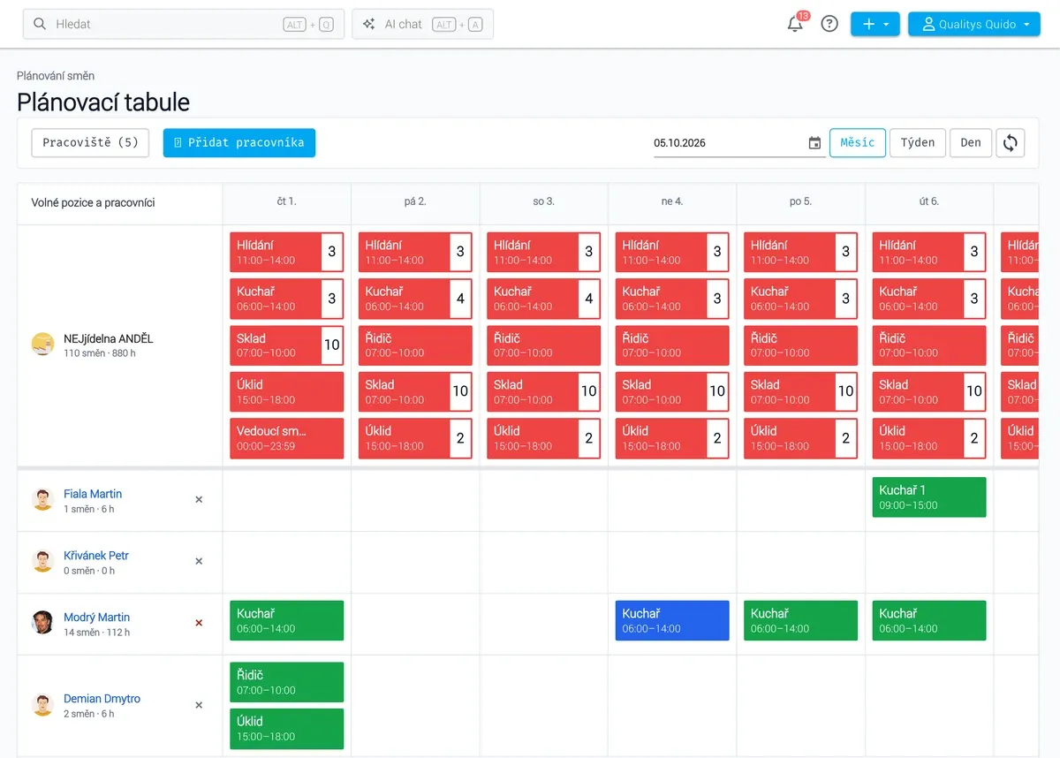Open Qualitys Quido user menu
The height and width of the screenshot is (758, 1060).
[x=974, y=24]
